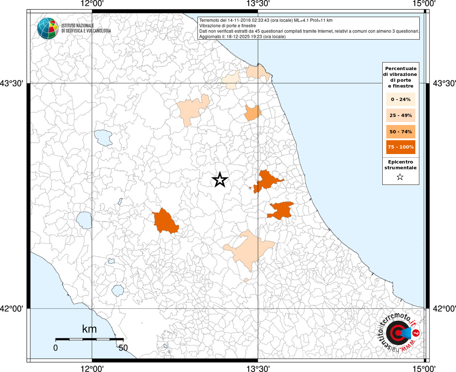Click the 'Vibrazione di porte e finestre' subtitle line
Screen dimensions: 456x372
pyautogui.click(x=228, y=26)
